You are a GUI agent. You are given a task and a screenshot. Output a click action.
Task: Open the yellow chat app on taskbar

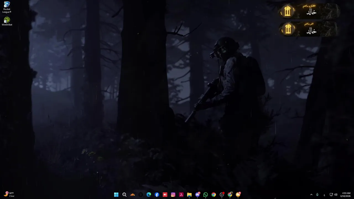tap(238, 195)
